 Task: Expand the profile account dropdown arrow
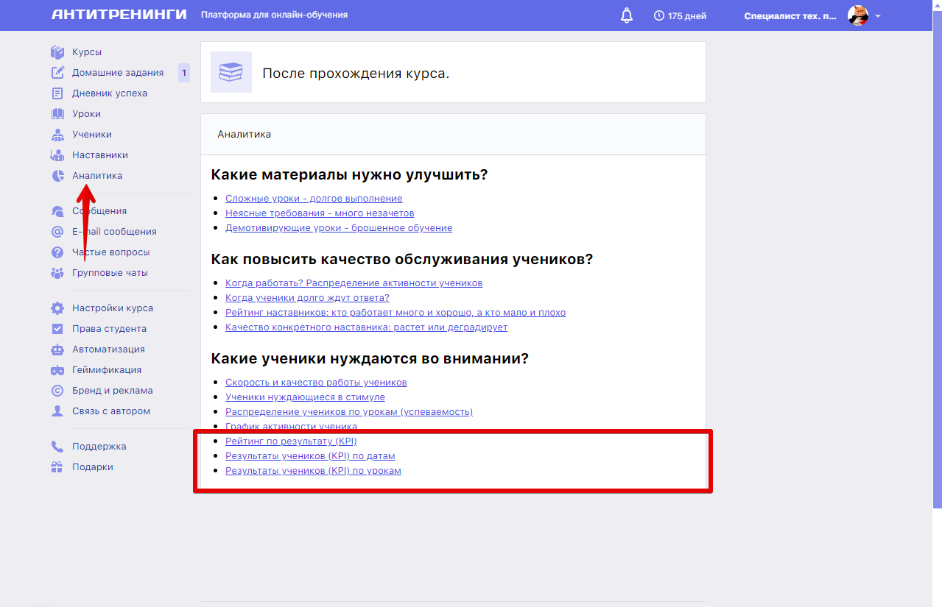(876, 15)
